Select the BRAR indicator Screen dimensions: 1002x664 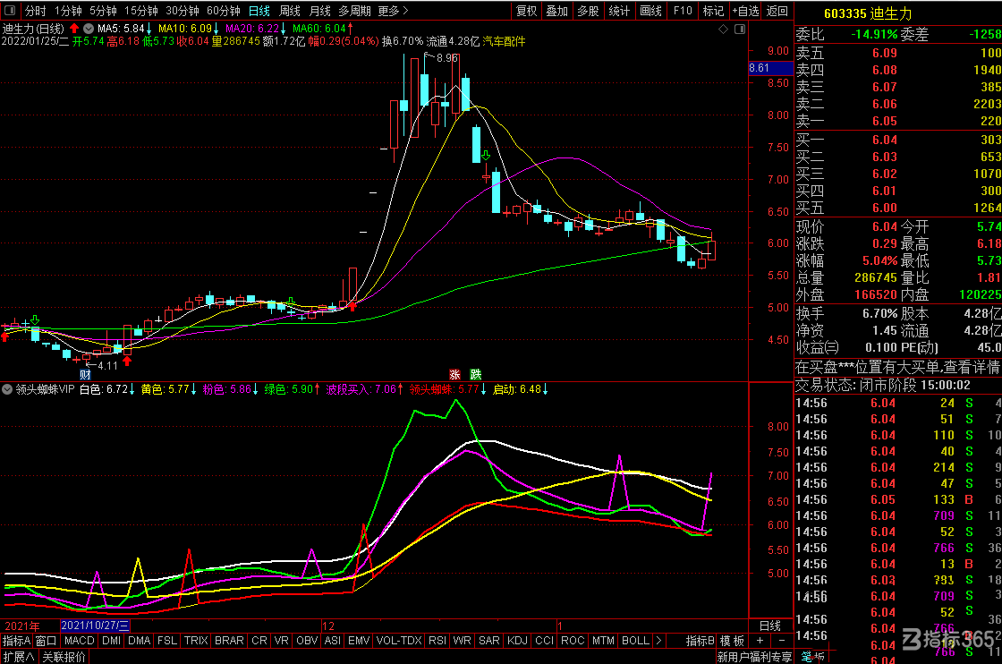coord(229,641)
